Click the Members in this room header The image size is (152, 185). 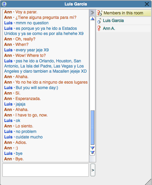point(124,13)
